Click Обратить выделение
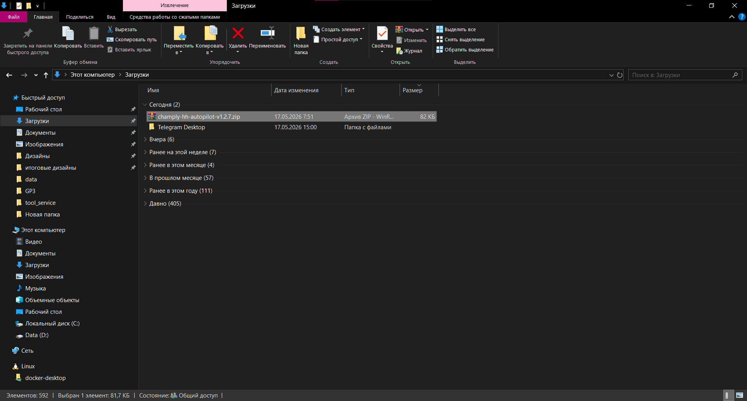The width and height of the screenshot is (747, 401). [465, 50]
